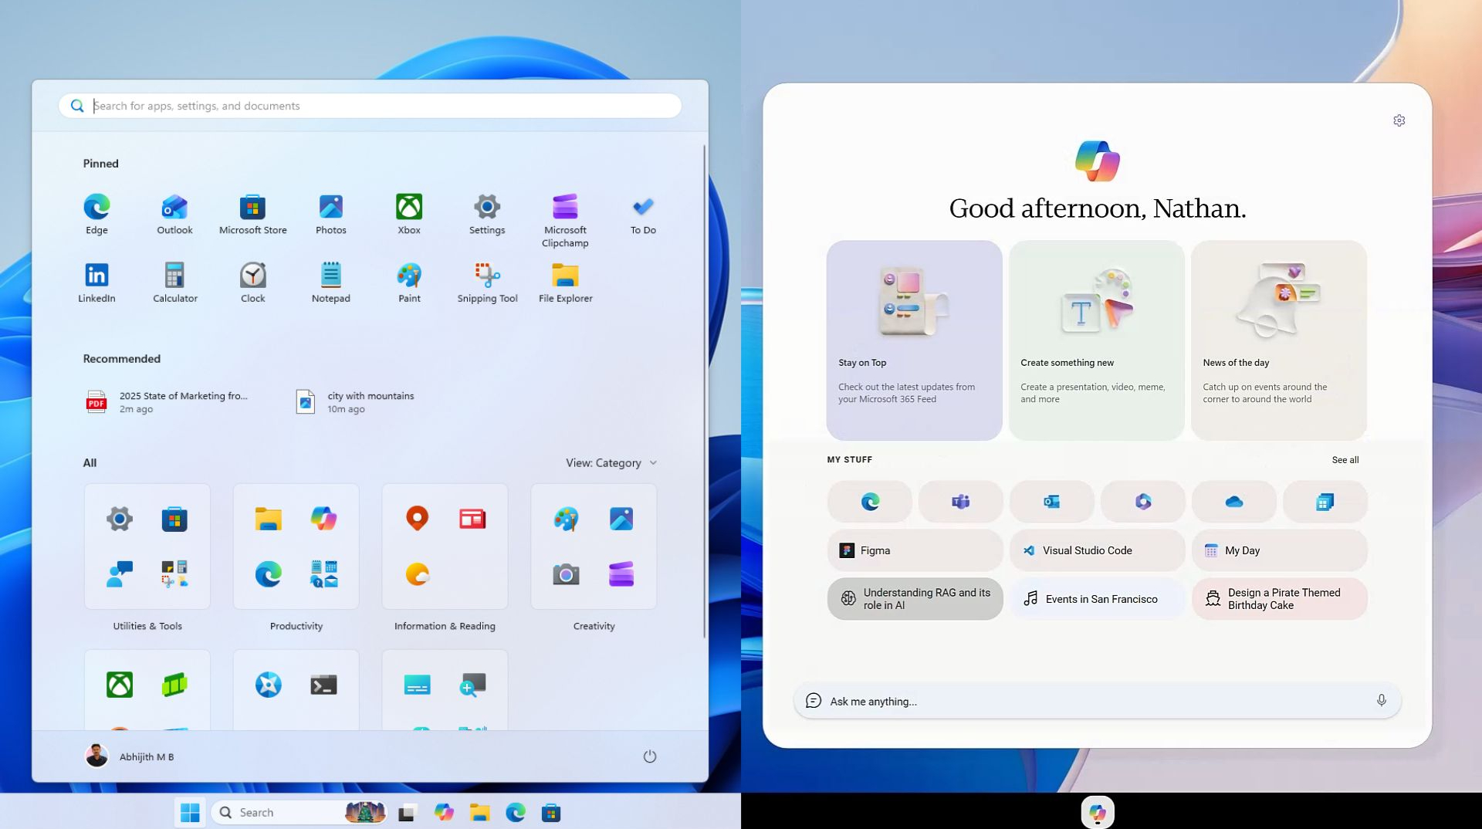Open the Calculator pinned app
Image resolution: width=1482 pixels, height=829 pixels.
[x=174, y=283]
